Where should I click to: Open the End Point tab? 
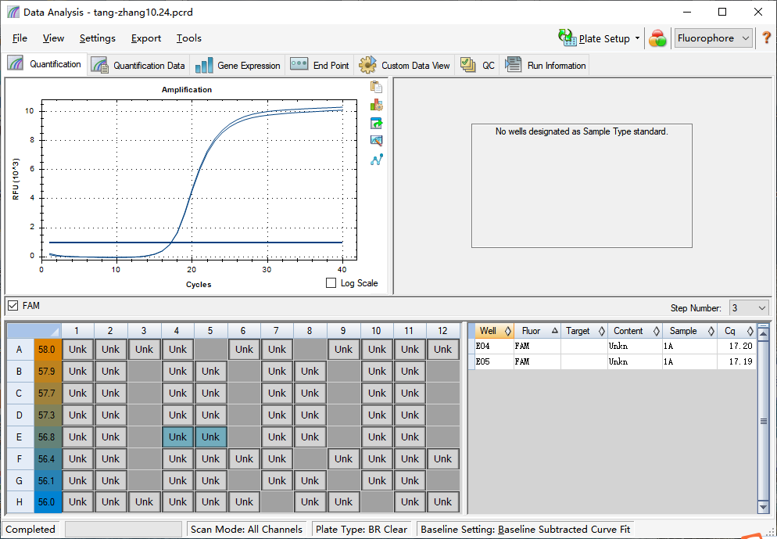tap(320, 65)
